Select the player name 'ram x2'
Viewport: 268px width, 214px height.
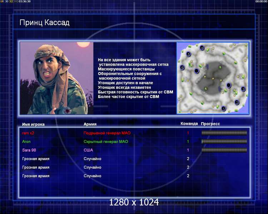28,133
